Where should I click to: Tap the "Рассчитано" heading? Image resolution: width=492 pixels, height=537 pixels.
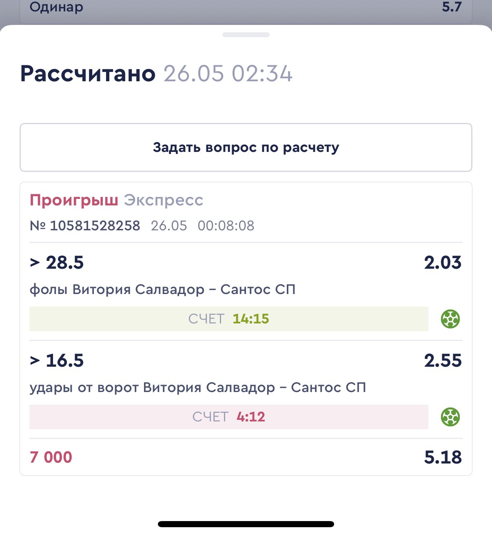click(88, 74)
